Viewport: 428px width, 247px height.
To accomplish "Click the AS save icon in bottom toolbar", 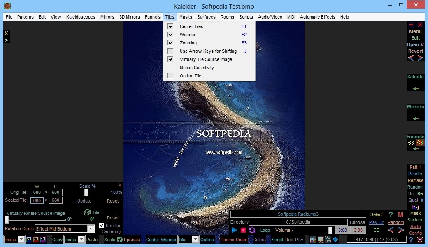I will (x=29, y=239).
